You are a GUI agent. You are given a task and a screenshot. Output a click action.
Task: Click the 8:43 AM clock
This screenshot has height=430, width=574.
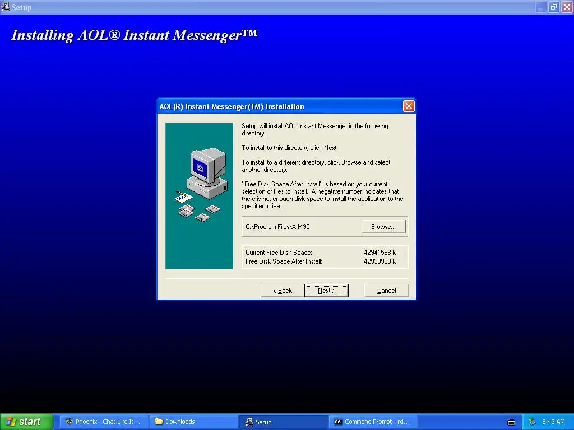click(553, 422)
